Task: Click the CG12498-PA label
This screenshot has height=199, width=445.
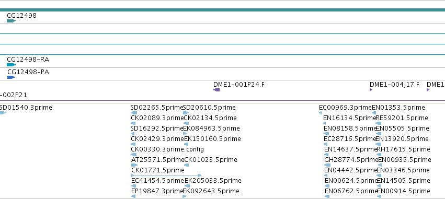Action: tap(28, 72)
